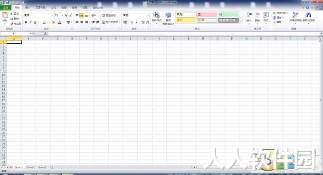The image size is (323, 175).
Task: Open Find and Select binoculars icon
Action: coord(308,15)
